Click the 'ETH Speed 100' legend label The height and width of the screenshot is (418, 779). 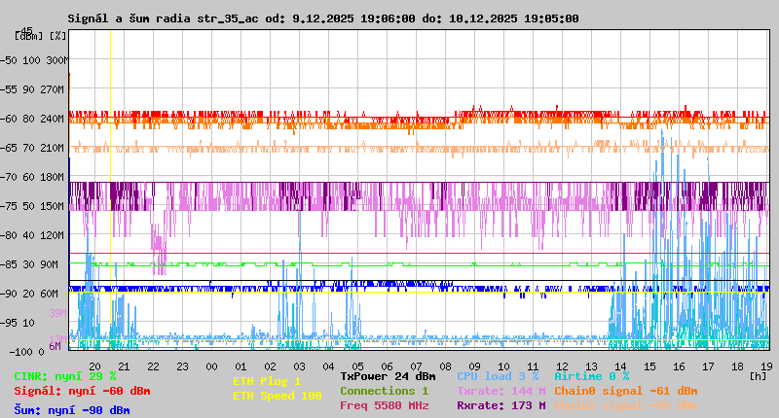pyautogui.click(x=277, y=396)
